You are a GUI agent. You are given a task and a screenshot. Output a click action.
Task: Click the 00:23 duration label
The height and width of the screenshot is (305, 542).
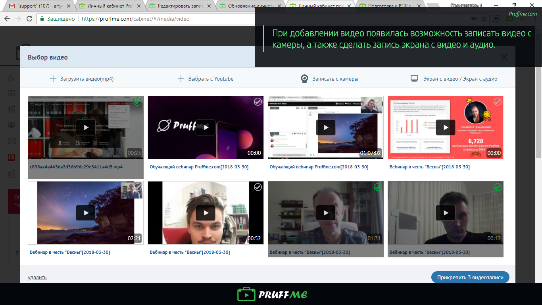click(134, 153)
